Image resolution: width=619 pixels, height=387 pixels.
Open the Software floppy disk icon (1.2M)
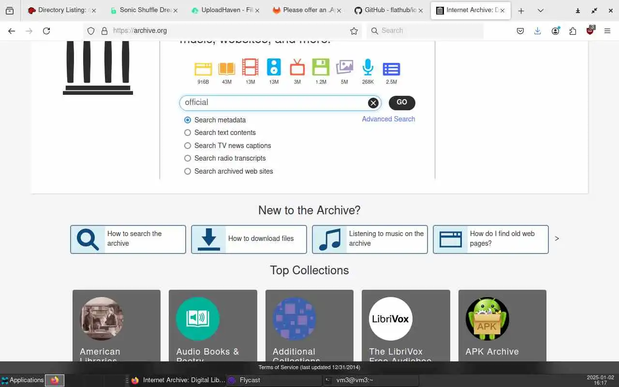(x=321, y=67)
